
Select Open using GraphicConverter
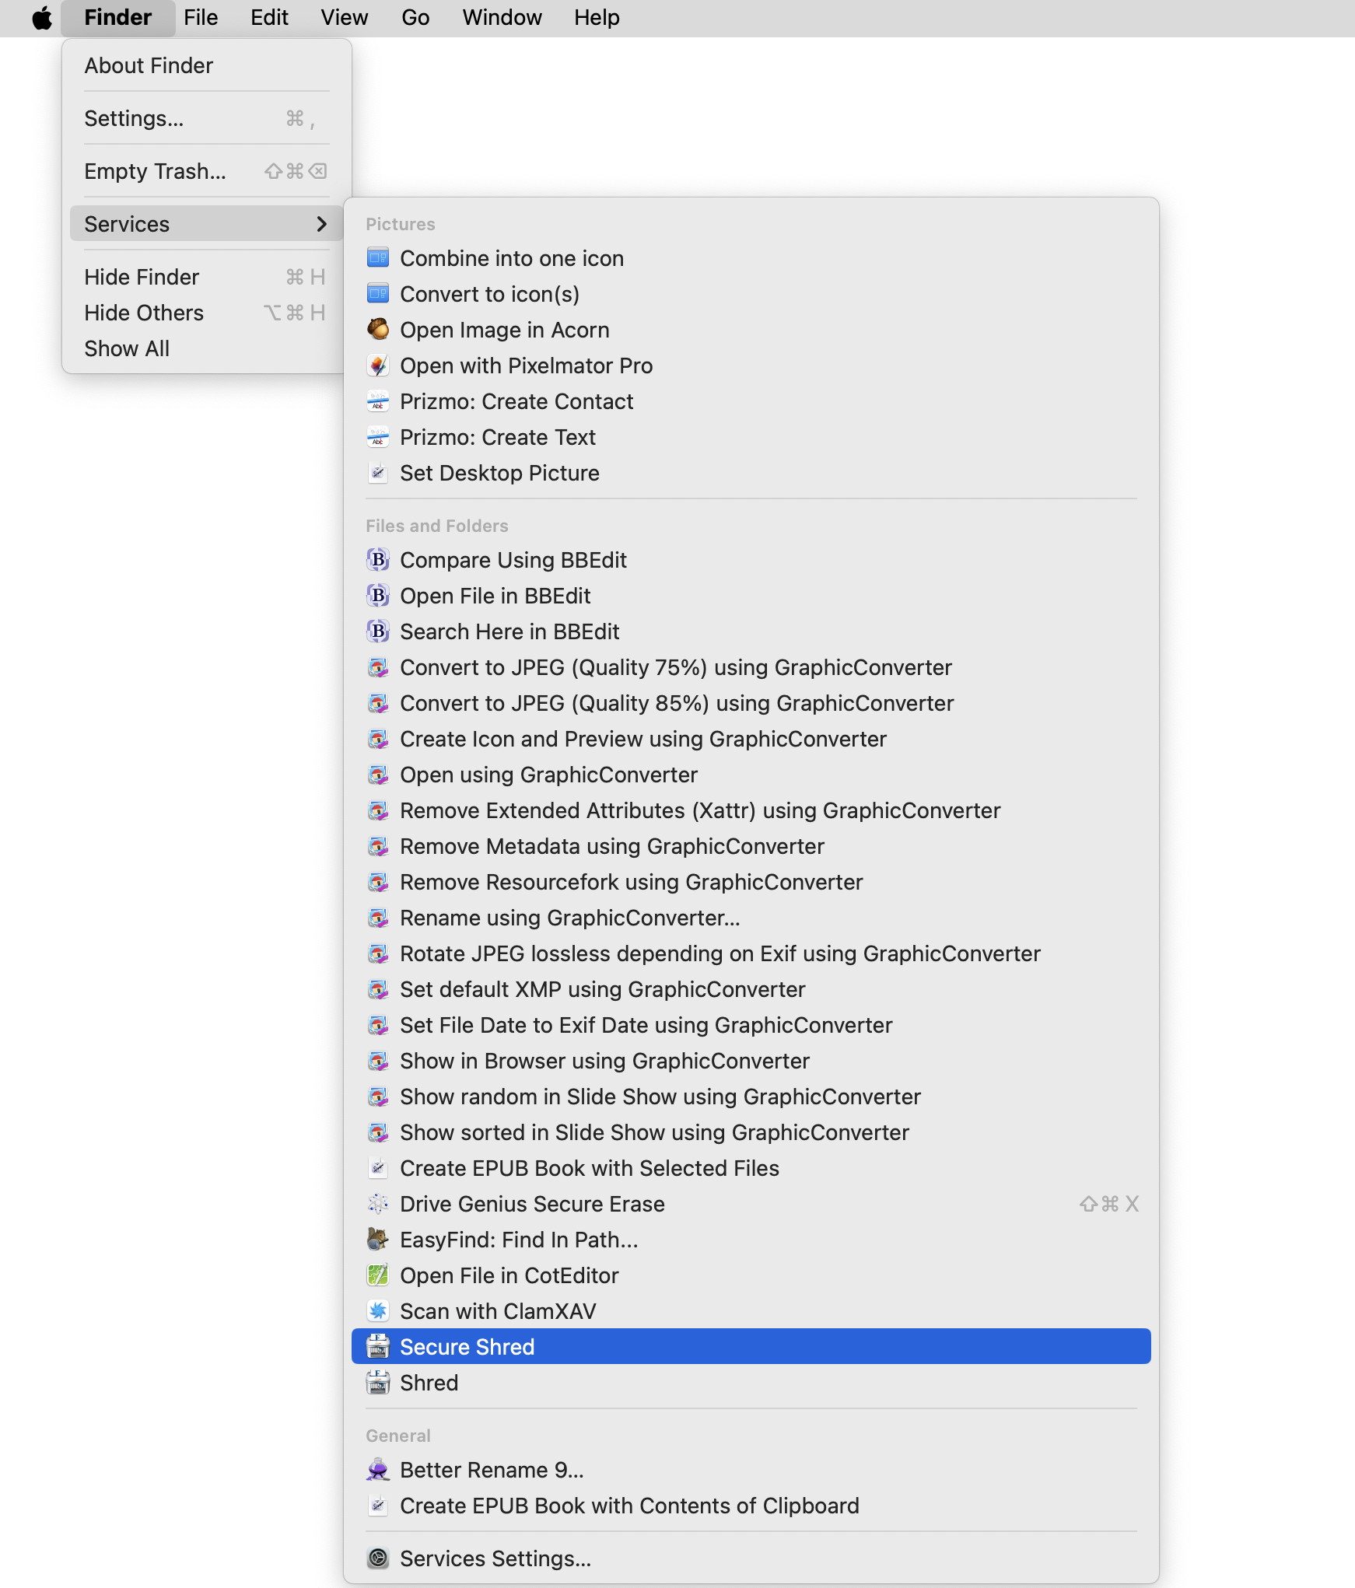point(751,775)
